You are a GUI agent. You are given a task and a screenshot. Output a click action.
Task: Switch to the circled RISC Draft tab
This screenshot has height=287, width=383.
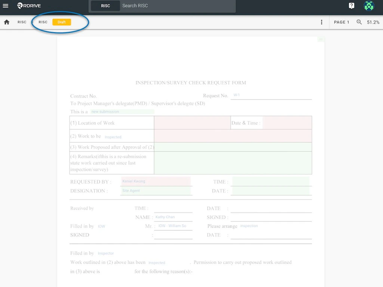point(52,22)
